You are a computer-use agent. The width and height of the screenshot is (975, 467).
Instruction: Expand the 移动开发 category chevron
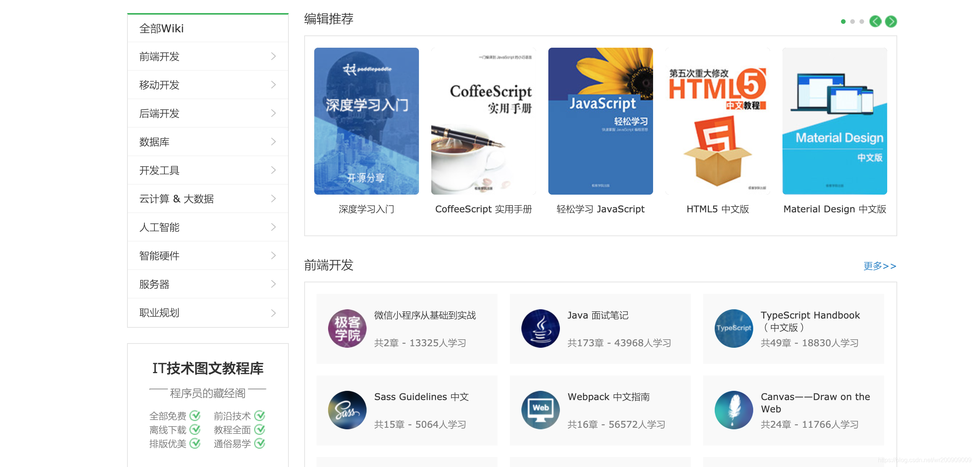273,85
